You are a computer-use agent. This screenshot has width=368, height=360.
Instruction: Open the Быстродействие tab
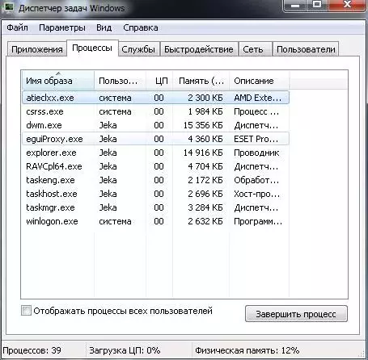click(199, 49)
